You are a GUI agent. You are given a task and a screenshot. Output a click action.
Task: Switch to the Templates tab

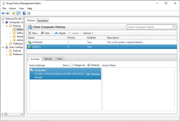42,21
